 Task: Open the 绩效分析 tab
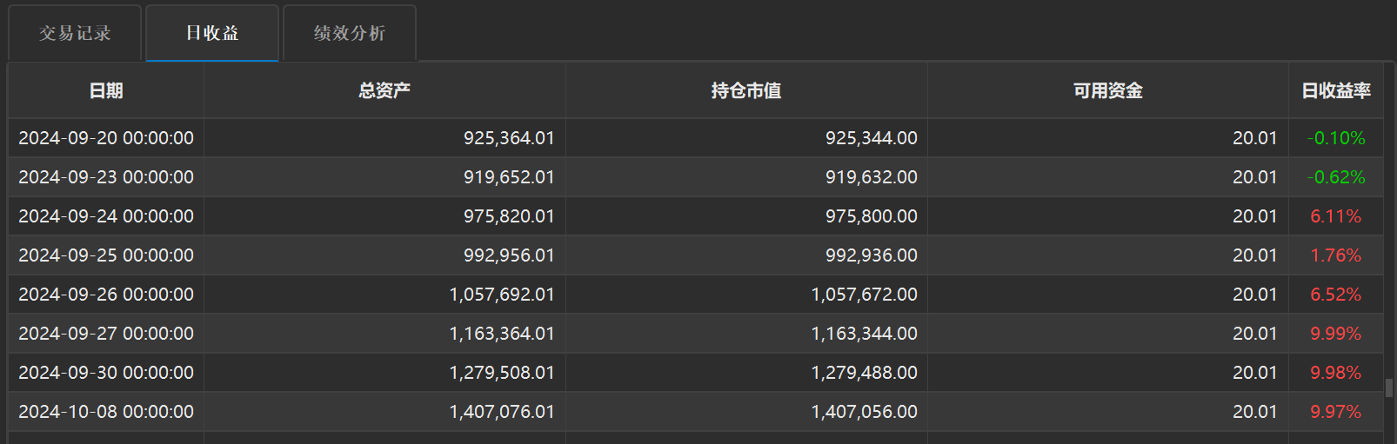(350, 33)
